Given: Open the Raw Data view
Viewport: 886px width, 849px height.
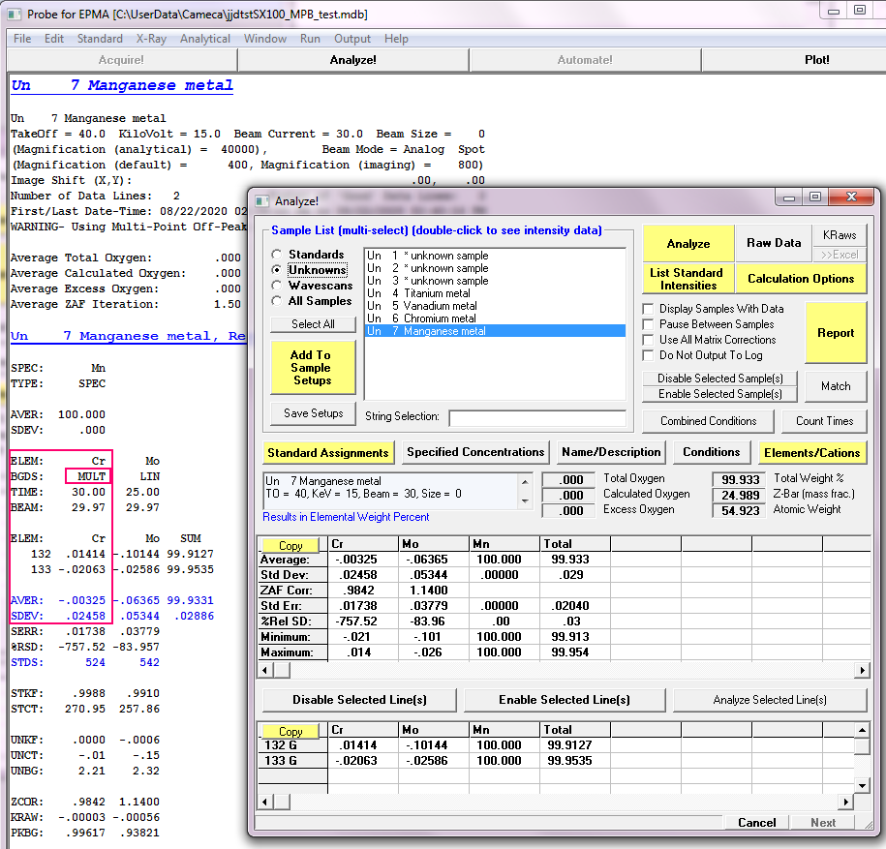Looking at the screenshot, I should point(774,244).
